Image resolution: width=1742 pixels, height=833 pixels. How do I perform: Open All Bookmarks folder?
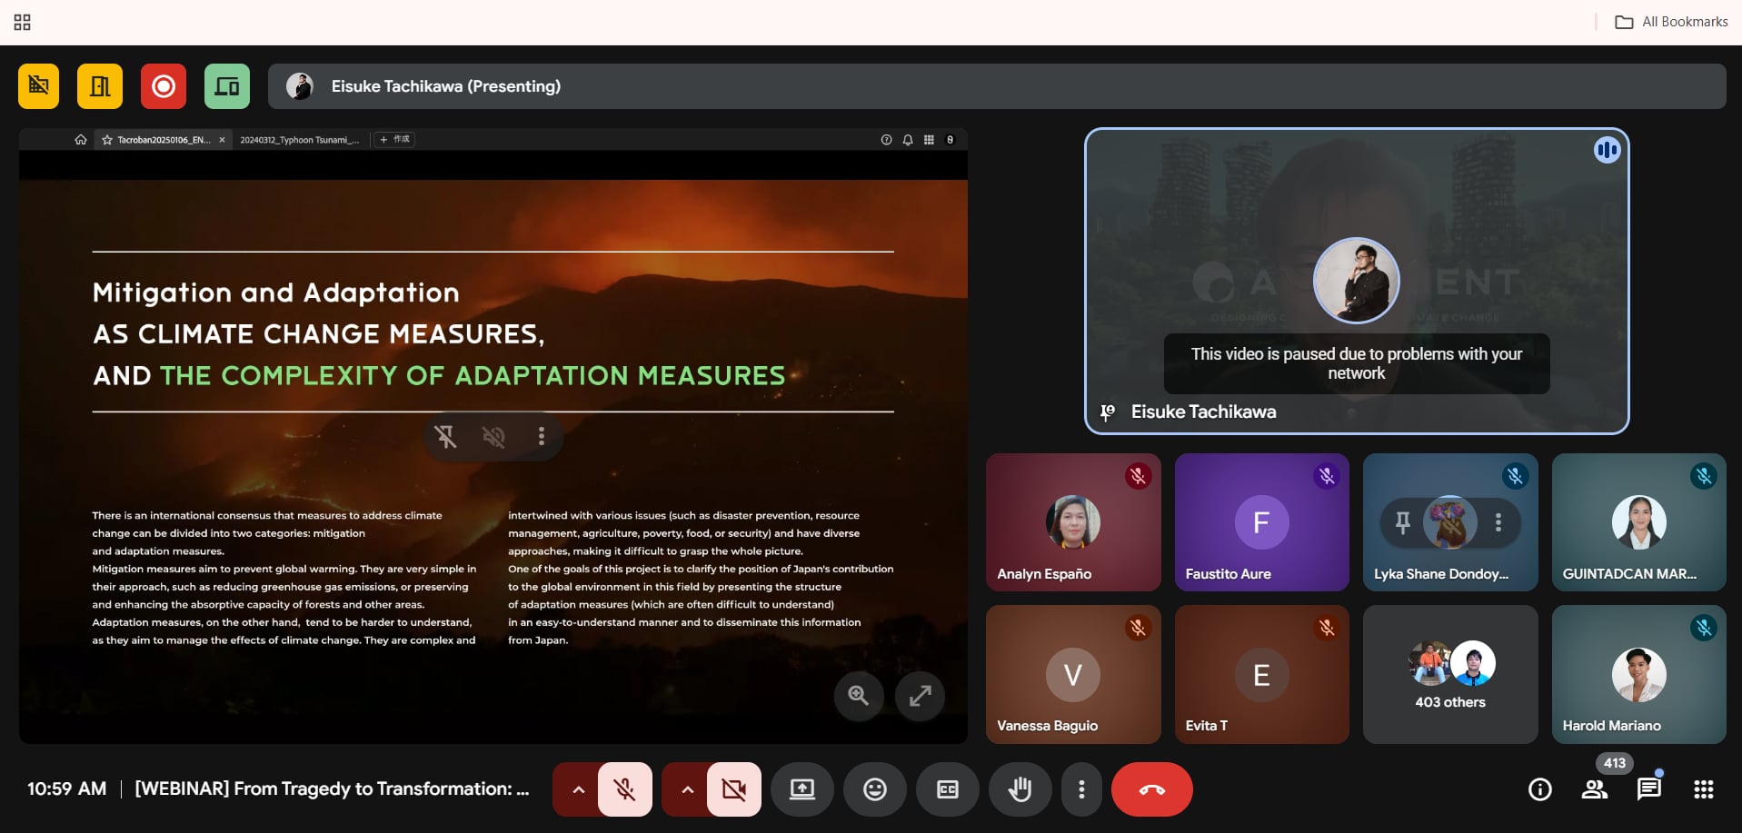(x=1671, y=22)
